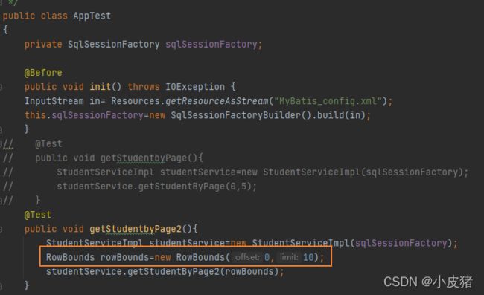Click studentService in the getStudentByPage2 call line
Screen dimensions: 484x295
[x=84, y=272]
